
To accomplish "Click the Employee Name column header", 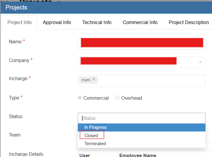I will point(137,155).
